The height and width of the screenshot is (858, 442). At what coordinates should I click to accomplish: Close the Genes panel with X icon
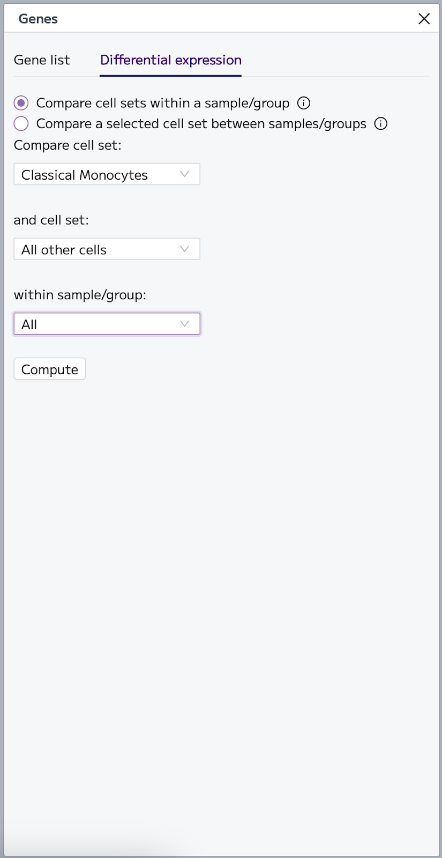click(x=424, y=19)
